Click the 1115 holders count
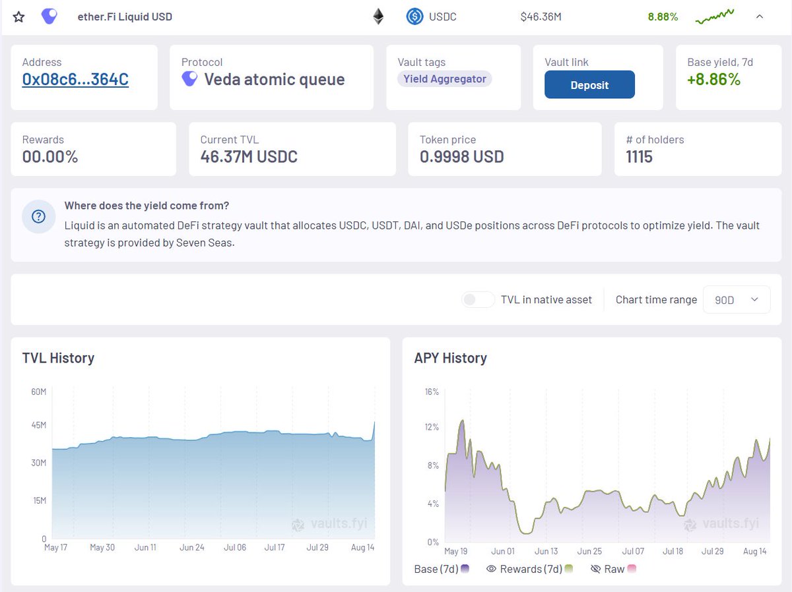792x592 pixels. (x=640, y=157)
